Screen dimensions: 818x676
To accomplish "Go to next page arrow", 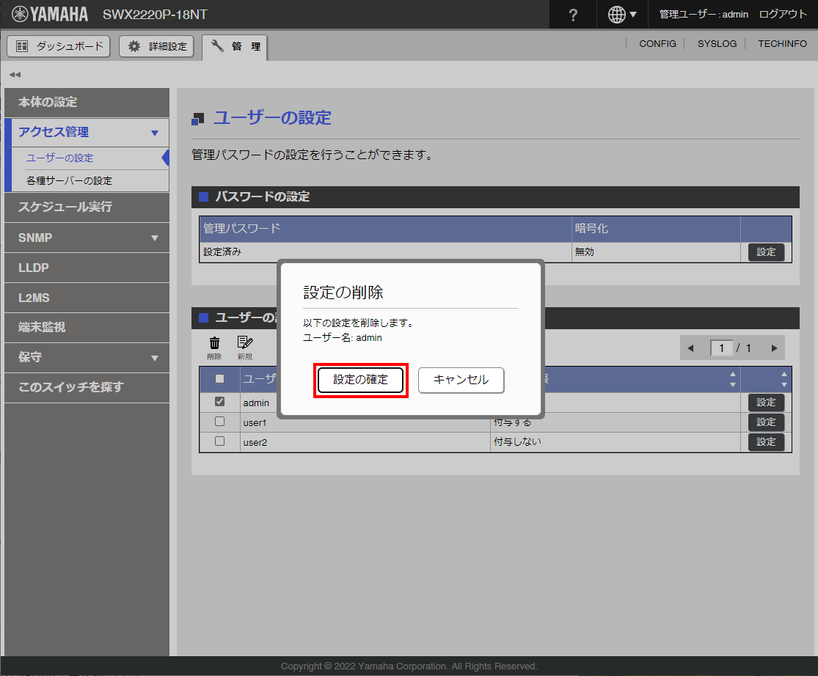I will click(x=774, y=348).
